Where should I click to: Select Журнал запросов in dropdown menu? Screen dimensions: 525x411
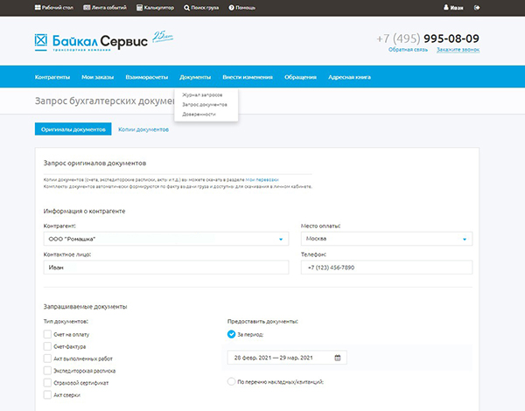point(202,95)
